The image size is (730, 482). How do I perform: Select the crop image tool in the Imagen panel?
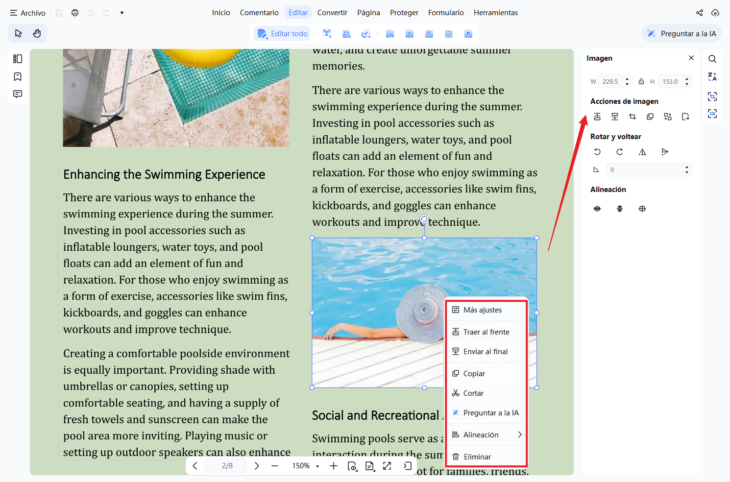tap(633, 117)
